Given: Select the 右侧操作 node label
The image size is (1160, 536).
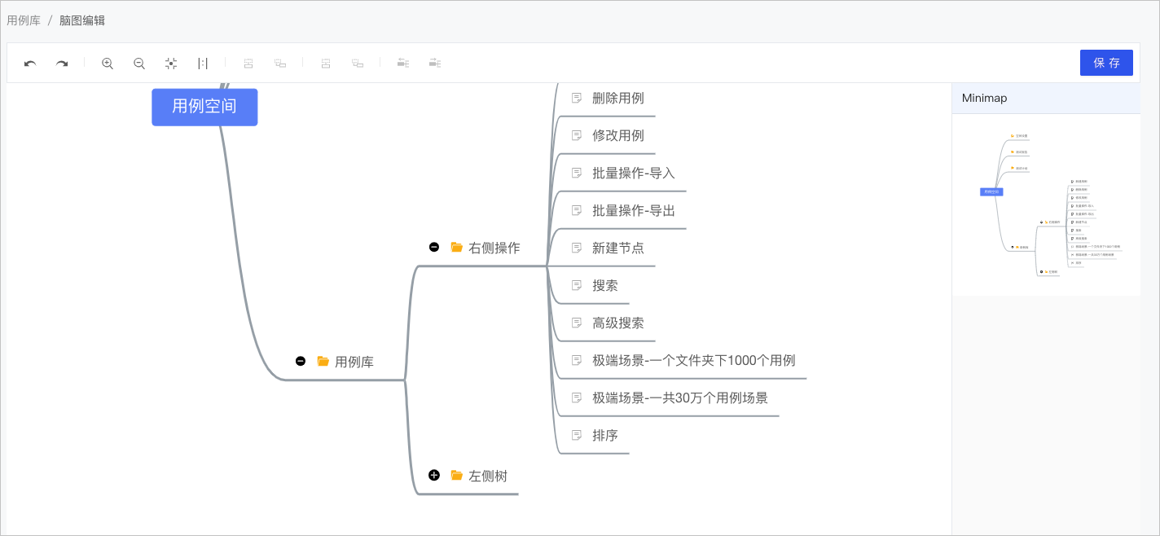Looking at the screenshot, I should pos(494,248).
